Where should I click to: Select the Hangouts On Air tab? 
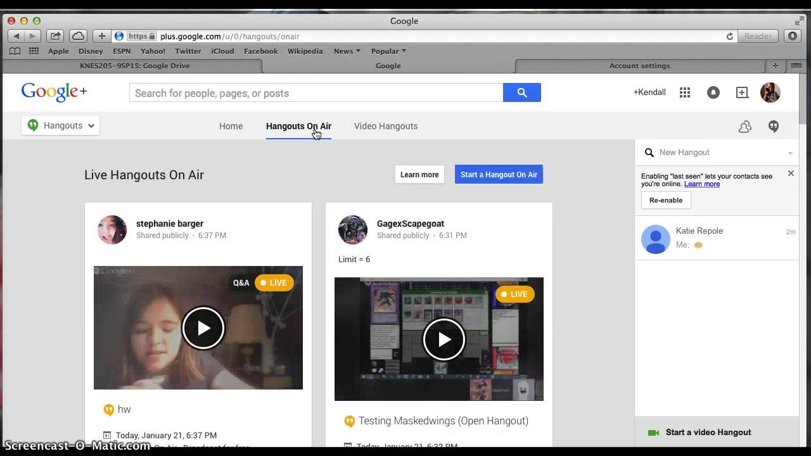coord(298,126)
